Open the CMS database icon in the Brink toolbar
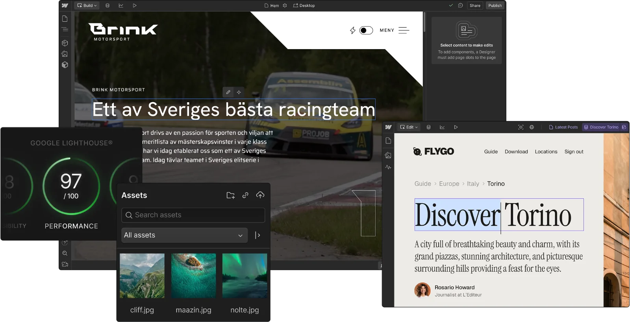Image resolution: width=630 pixels, height=322 pixels. point(107,6)
